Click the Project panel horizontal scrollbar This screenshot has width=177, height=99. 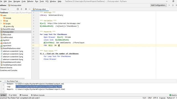tap(12, 79)
